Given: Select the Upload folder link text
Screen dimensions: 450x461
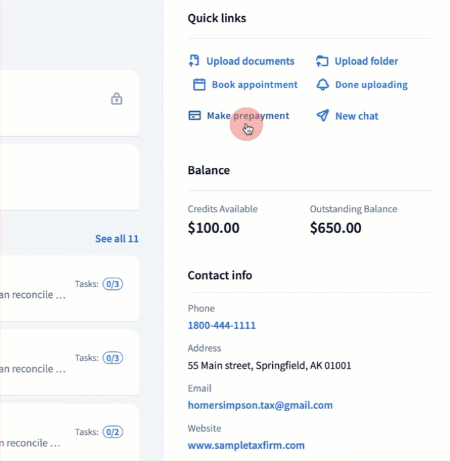Looking at the screenshot, I should click(366, 61).
